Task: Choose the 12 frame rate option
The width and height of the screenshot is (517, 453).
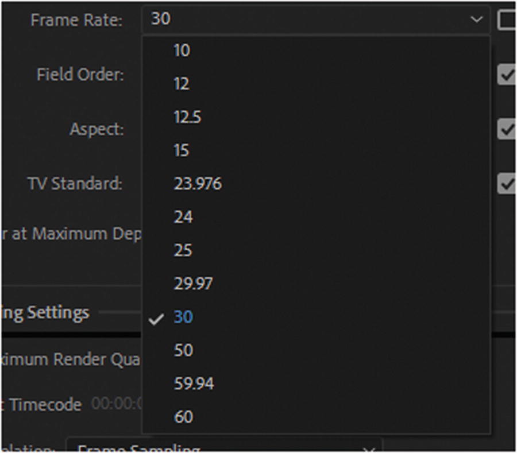Action: tap(182, 84)
